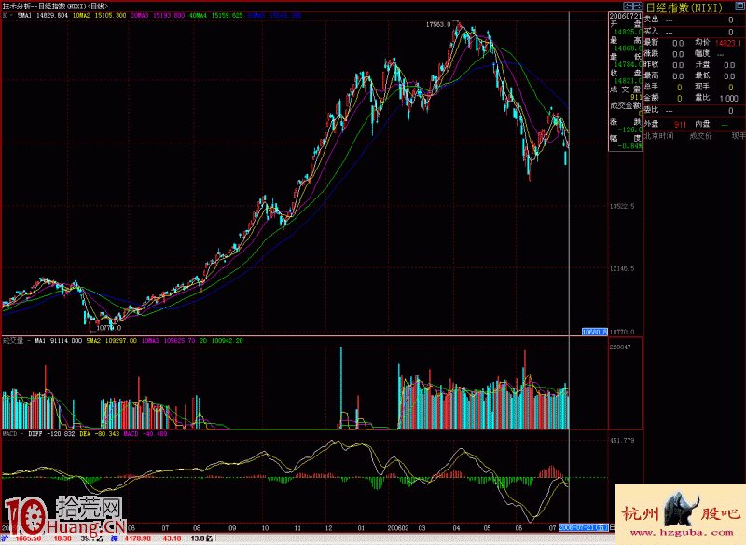Click the highlighted blue cursor value 10680.8
The image size is (746, 545).
click(x=595, y=332)
